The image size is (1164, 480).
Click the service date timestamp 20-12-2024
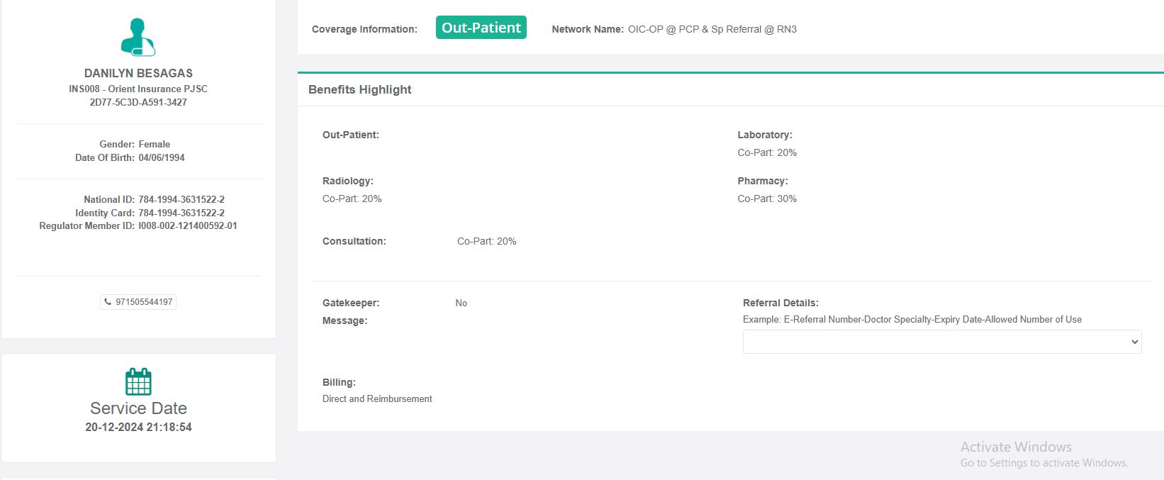pyautogui.click(x=138, y=427)
